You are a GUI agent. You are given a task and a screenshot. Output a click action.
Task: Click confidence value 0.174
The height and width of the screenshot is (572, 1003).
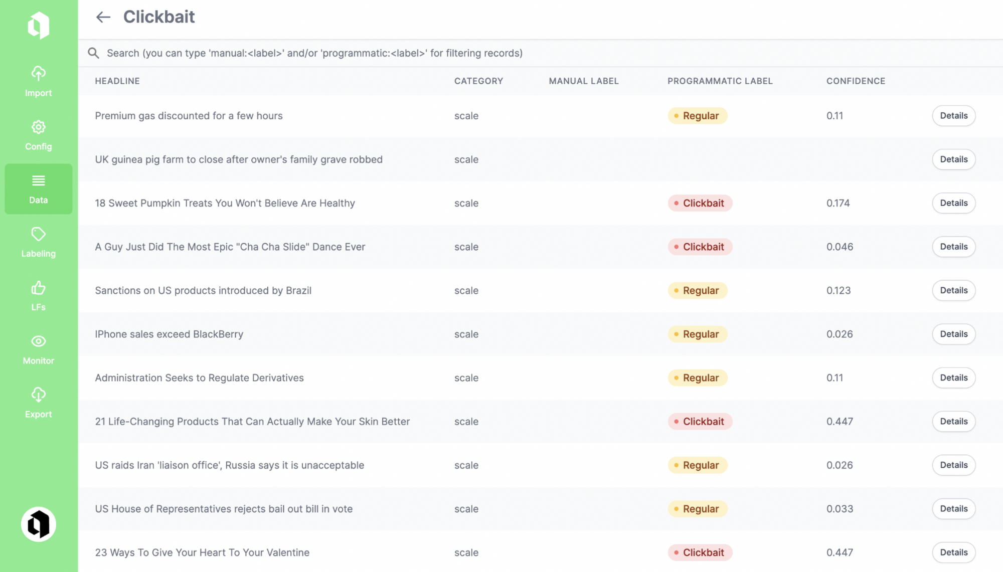click(838, 203)
